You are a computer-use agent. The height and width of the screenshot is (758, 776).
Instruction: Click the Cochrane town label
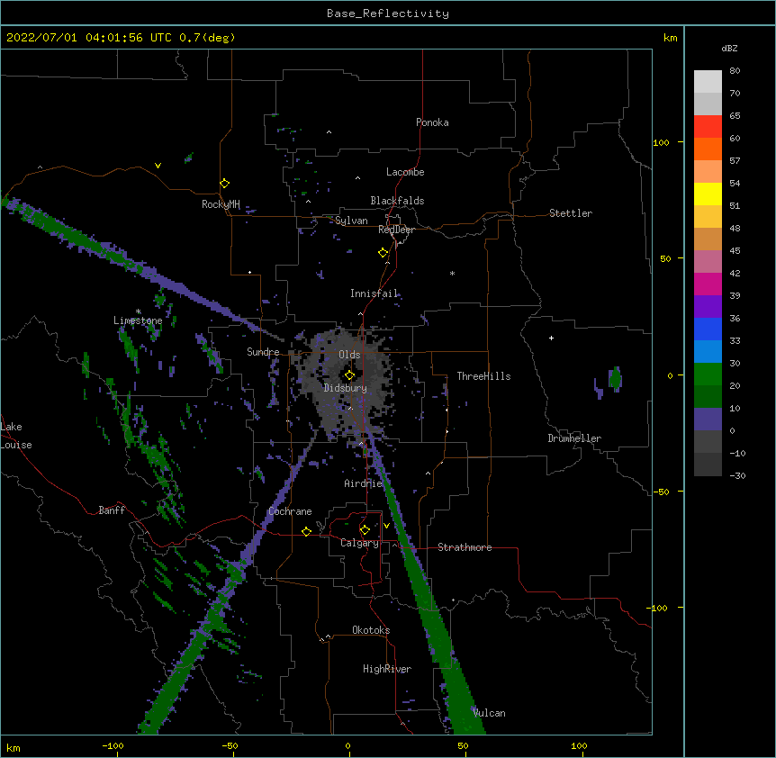[290, 511]
